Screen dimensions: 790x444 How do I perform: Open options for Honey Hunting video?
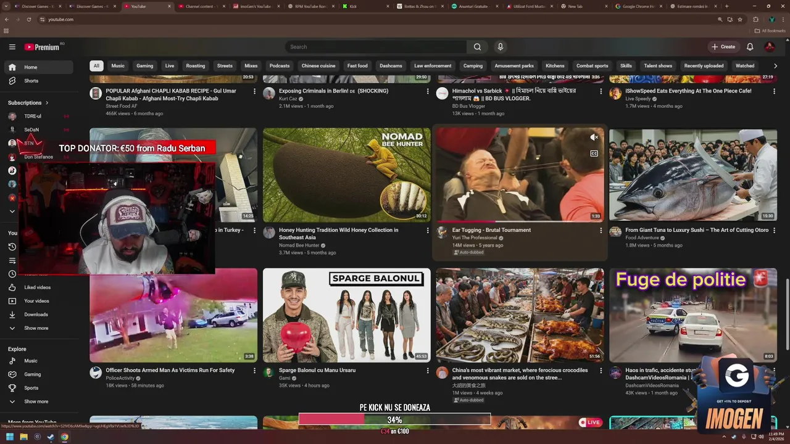click(x=427, y=231)
